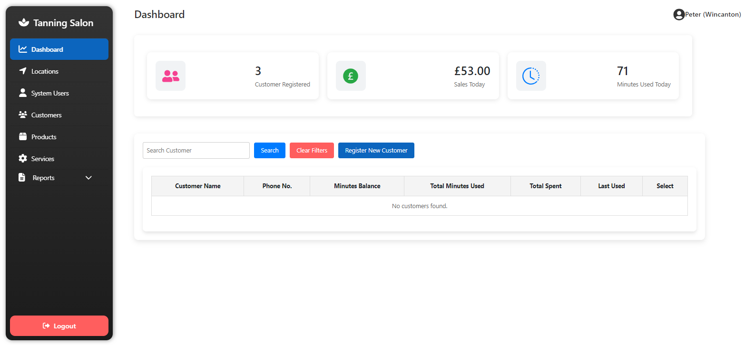The height and width of the screenshot is (345, 755).
Task: Log out using the Logout button
Action: pyautogui.click(x=59, y=326)
